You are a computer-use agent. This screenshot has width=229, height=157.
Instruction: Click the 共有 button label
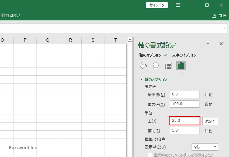coord(223,15)
